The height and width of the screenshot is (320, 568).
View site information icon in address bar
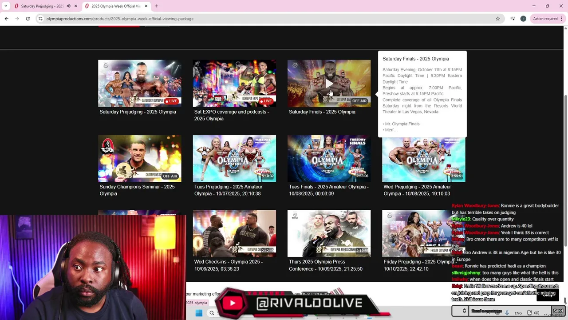click(x=40, y=19)
